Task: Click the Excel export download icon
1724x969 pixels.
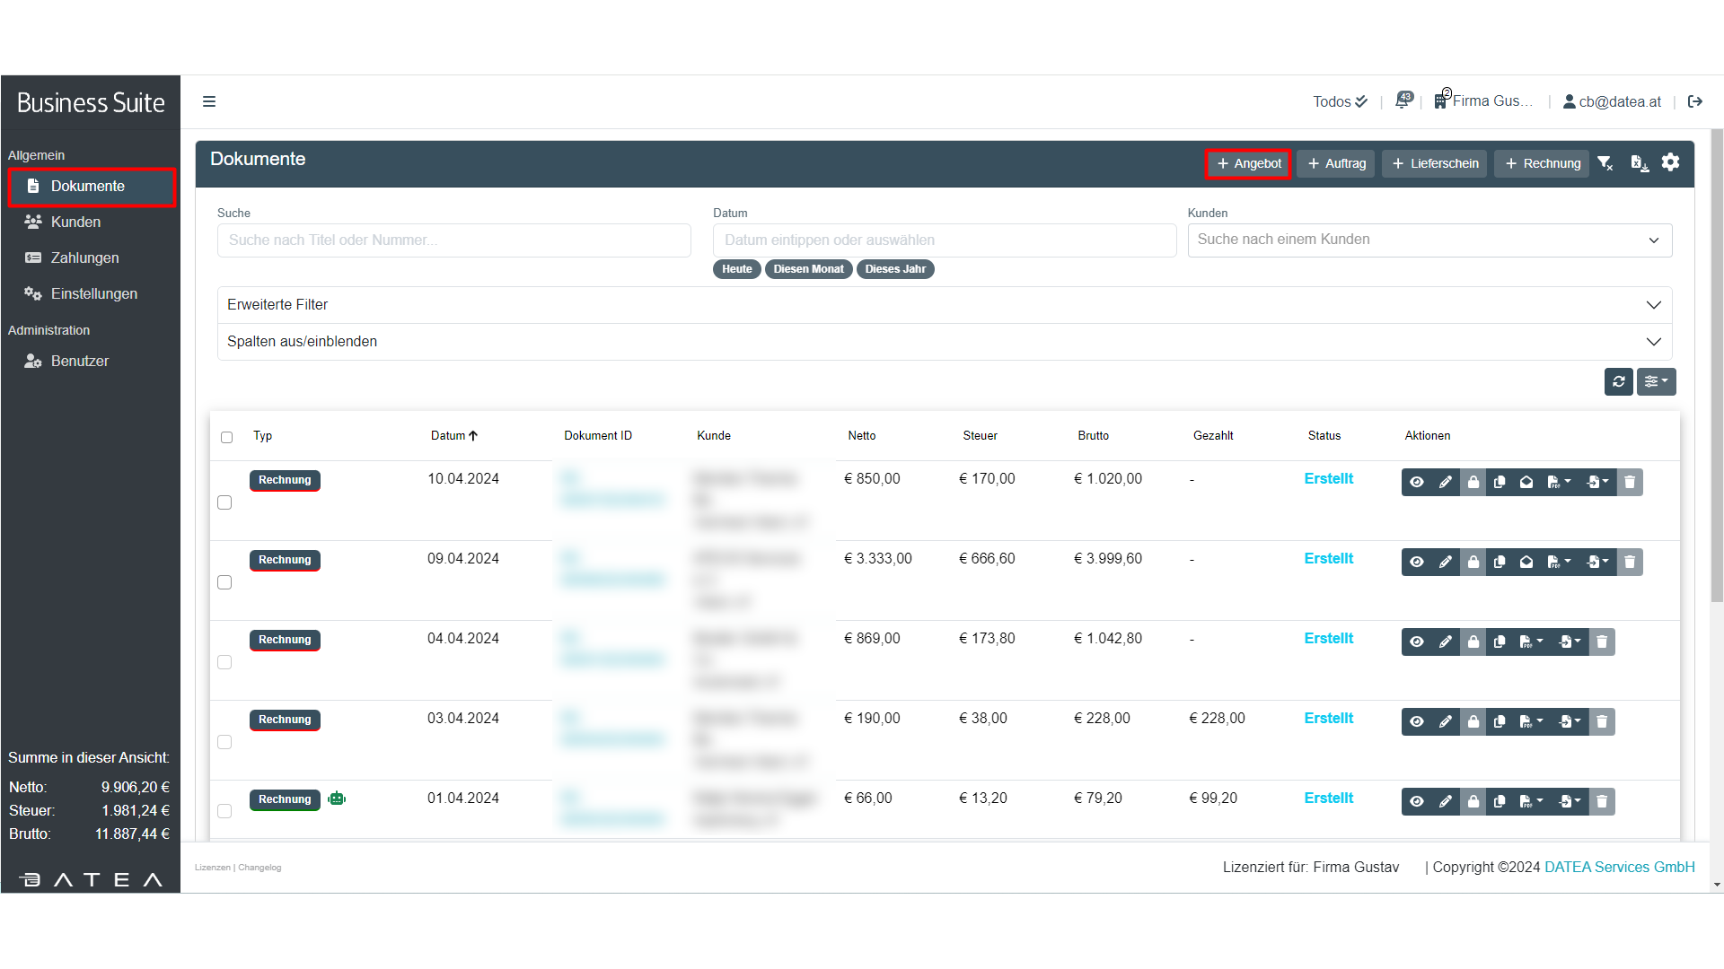Action: point(1639,163)
